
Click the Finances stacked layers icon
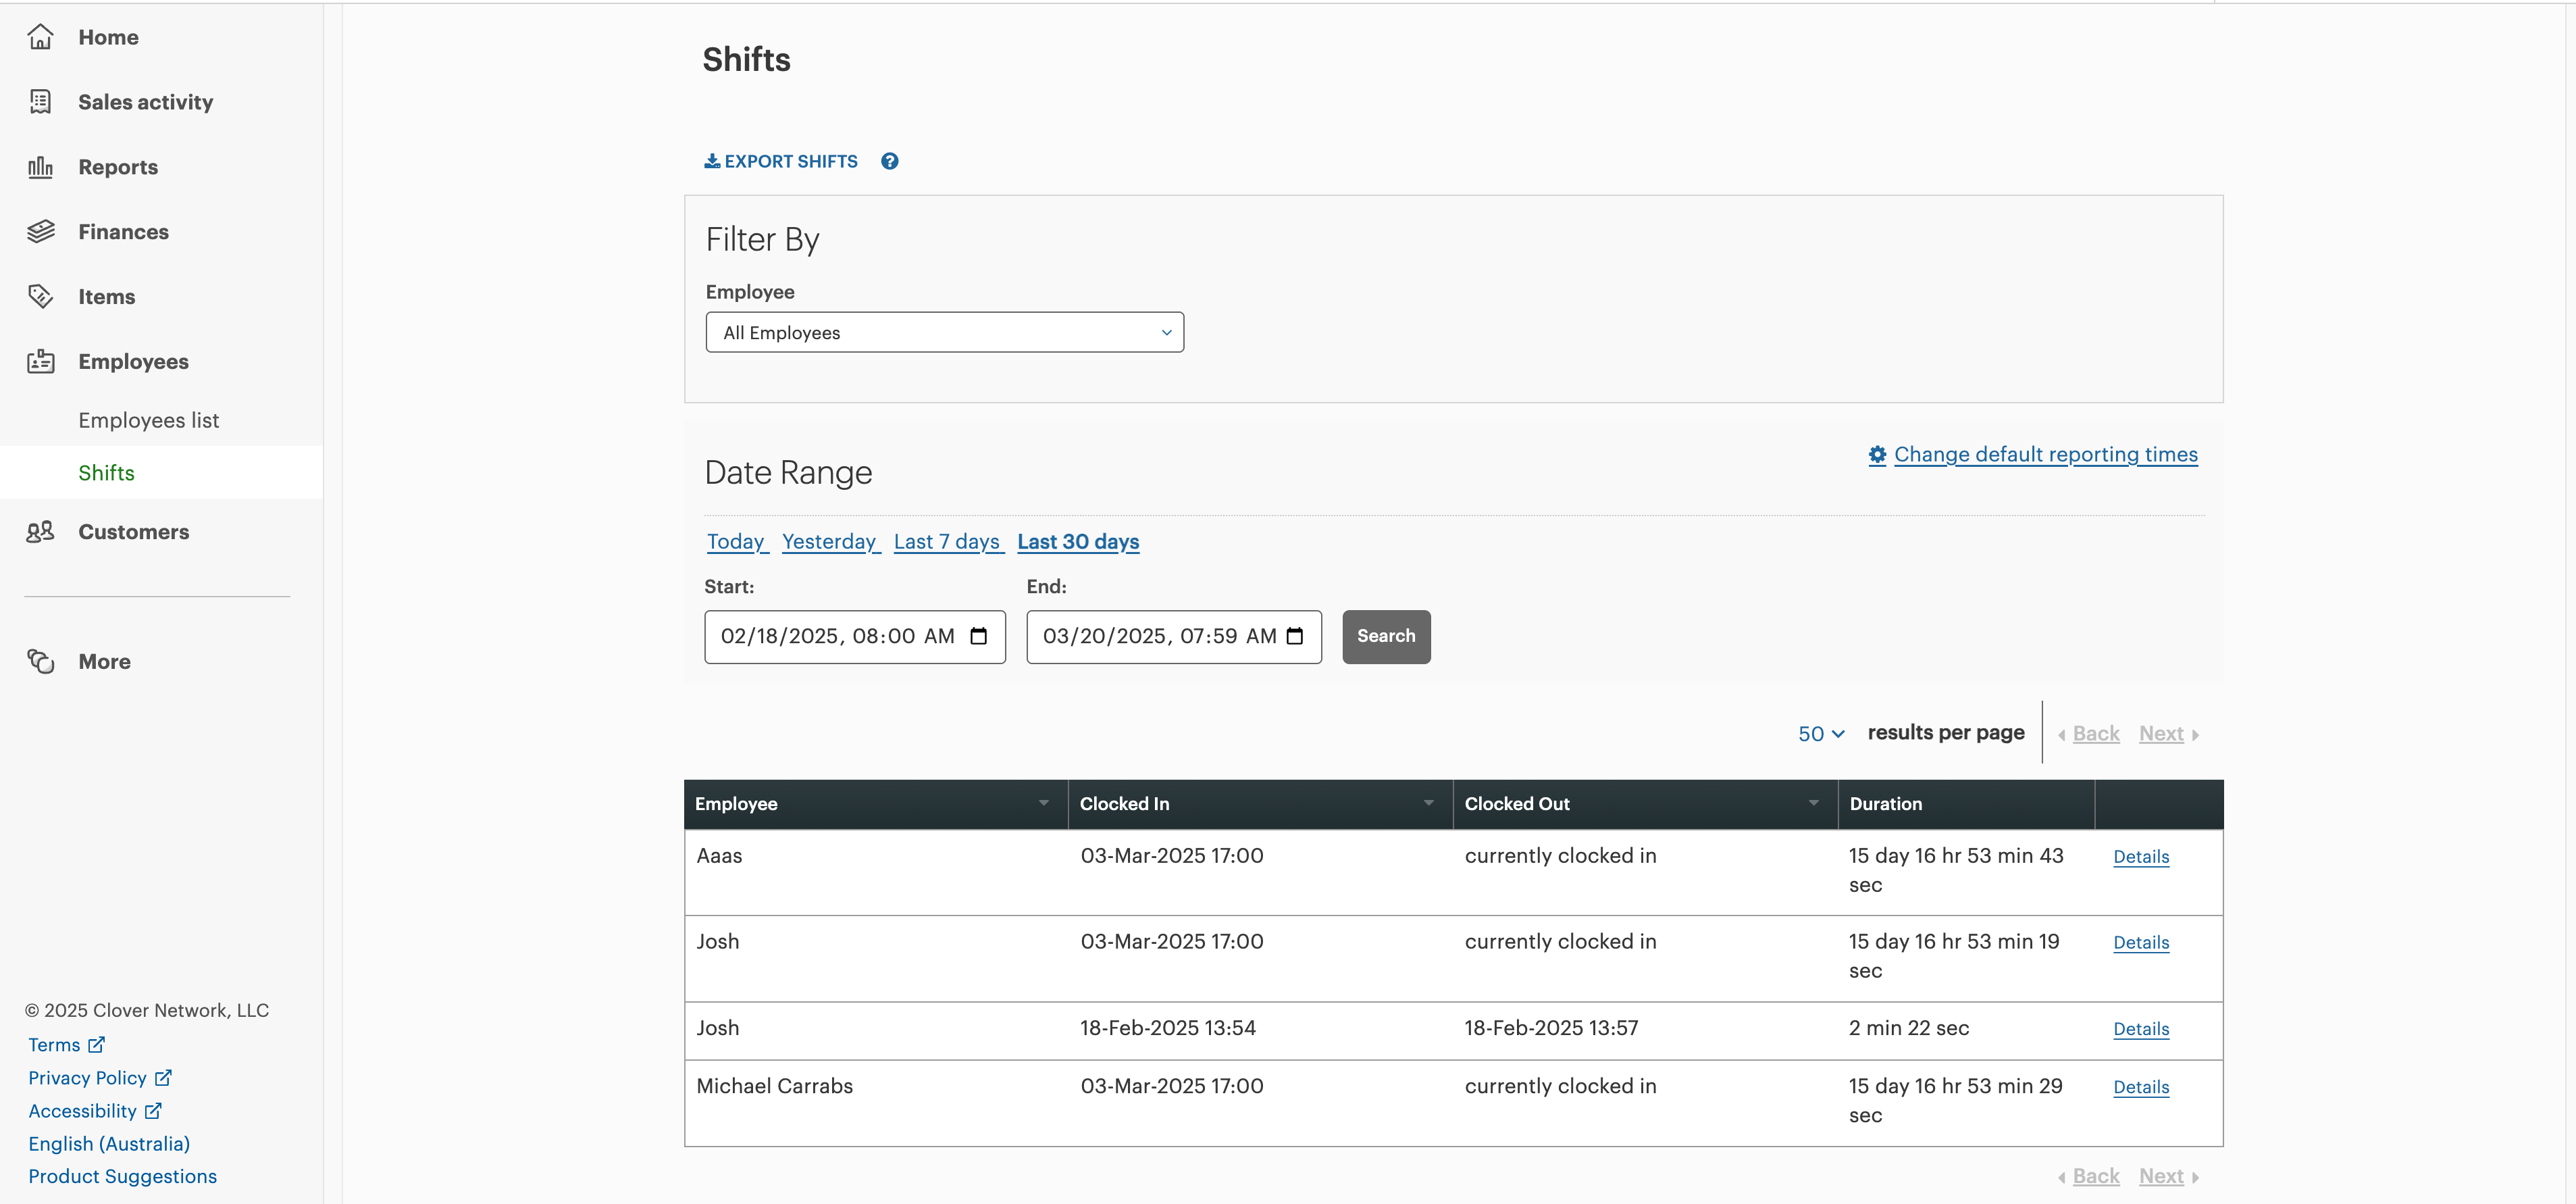[x=40, y=232]
